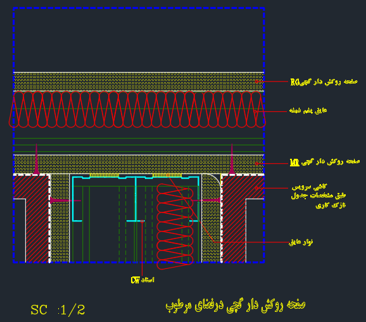Image resolution: width=366 pixels, height=322 pixels.
Task: Click the MR gypsum board label text
Action: point(325,162)
